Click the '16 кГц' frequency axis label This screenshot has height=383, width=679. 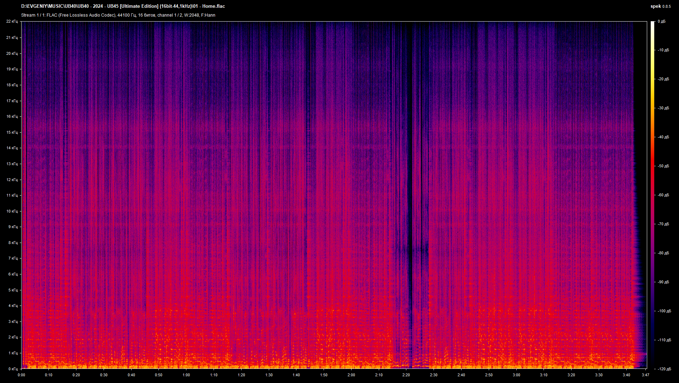click(x=12, y=116)
